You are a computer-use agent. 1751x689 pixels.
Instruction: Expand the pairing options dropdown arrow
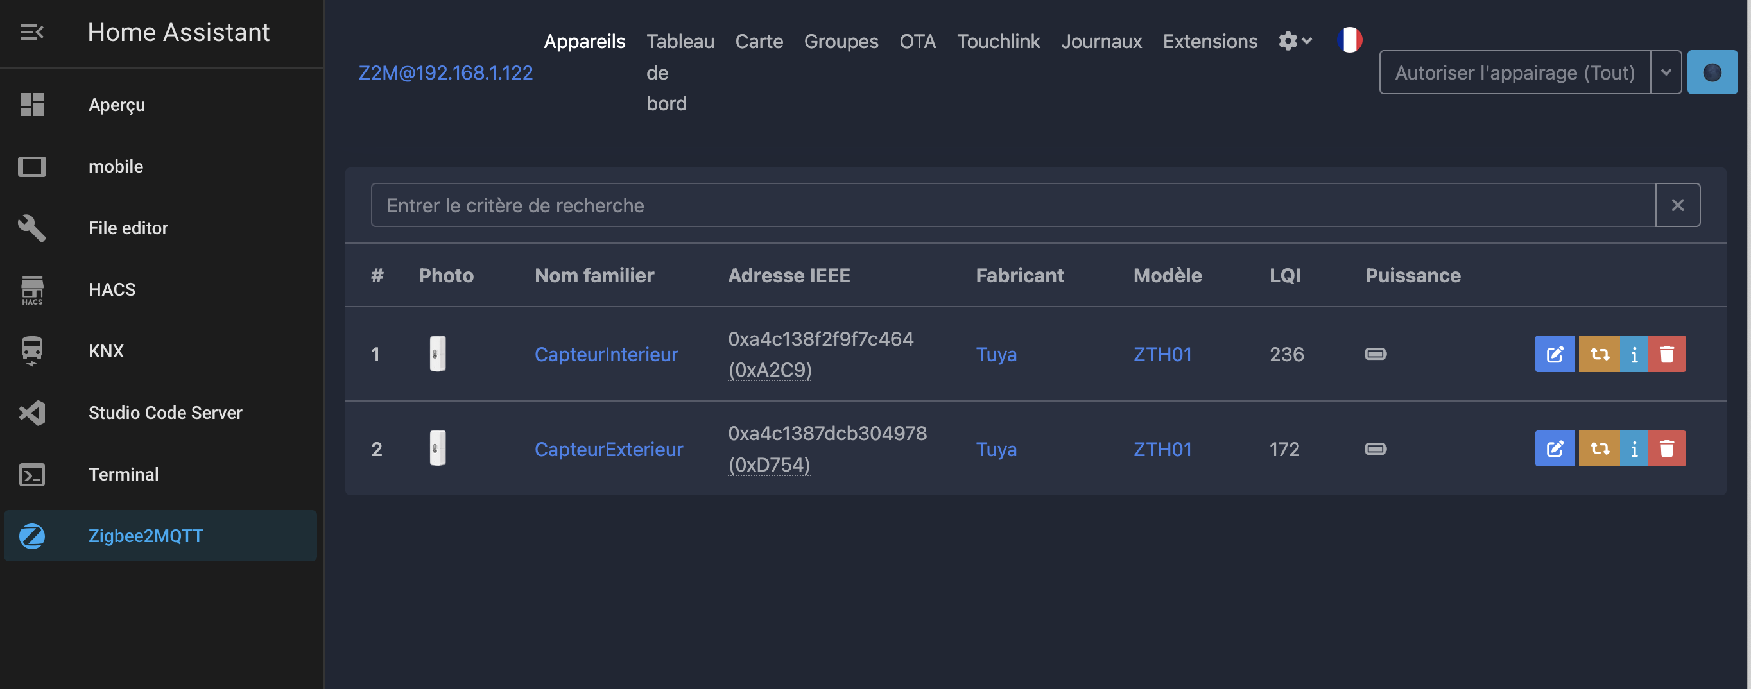click(x=1666, y=72)
